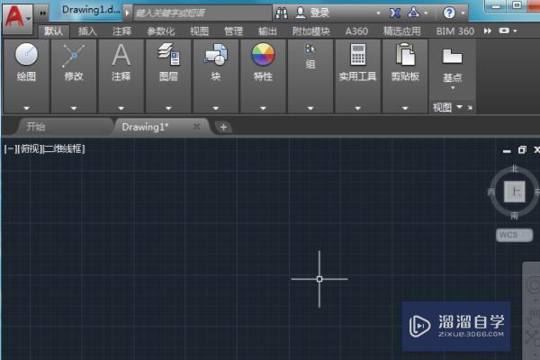Open the 注释 annotation panel A icon
The width and height of the screenshot is (540, 360).
pyautogui.click(x=121, y=55)
